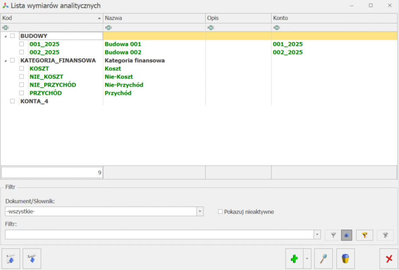Screen dimensions: 399x270
Task: Click the clear filter funnel icon
Action: tap(385, 235)
